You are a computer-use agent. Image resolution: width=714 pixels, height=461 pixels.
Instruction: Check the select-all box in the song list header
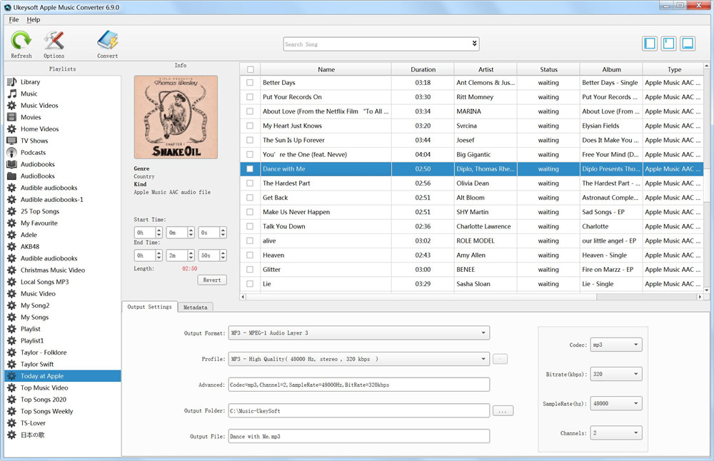251,69
